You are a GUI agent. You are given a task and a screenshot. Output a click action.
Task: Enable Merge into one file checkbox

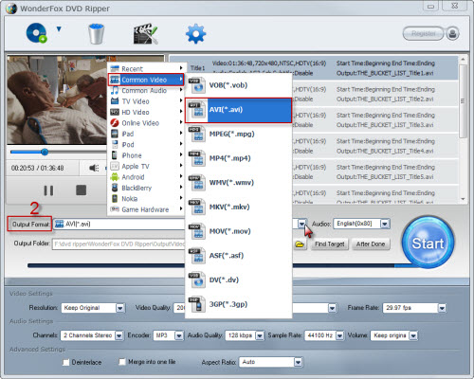pyautogui.click(x=122, y=362)
